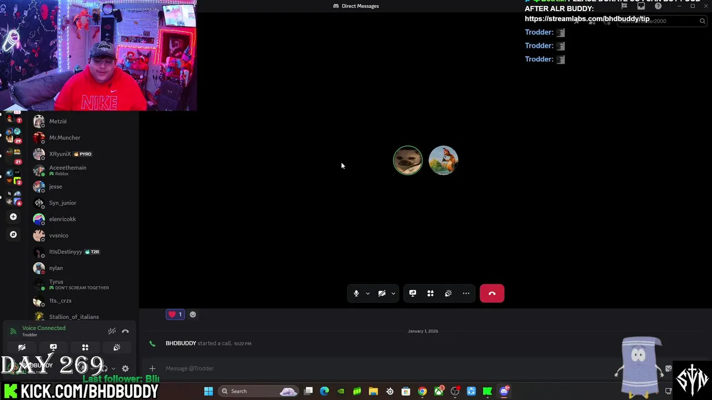Open File Explorer from the taskbar
Image resolution: width=712 pixels, height=400 pixels.
[373, 391]
